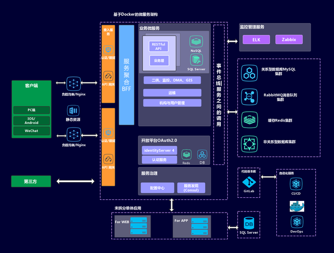Image resolution: width=334 pixels, height=253 pixels.
Task: Select the non-relational database cluster icon
Action: pos(249,142)
